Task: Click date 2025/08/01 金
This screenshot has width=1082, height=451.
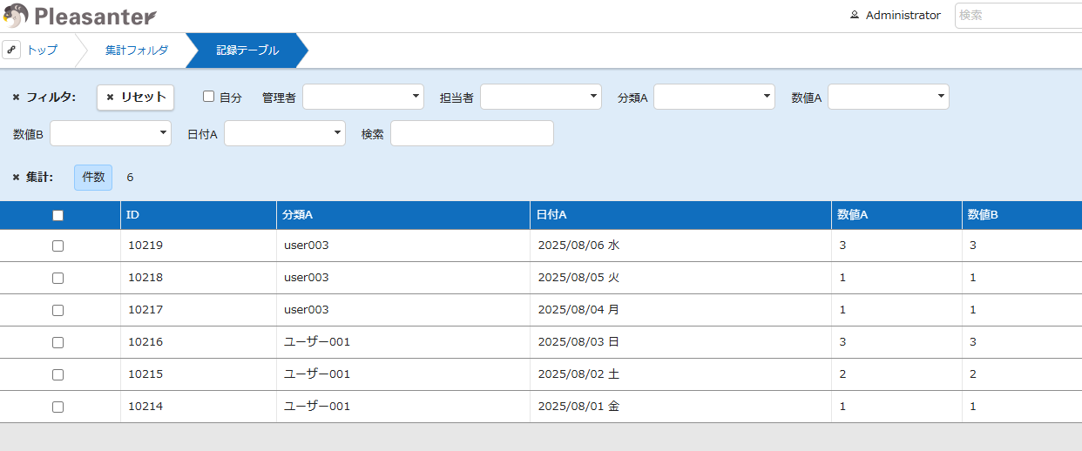Action: pyautogui.click(x=579, y=407)
